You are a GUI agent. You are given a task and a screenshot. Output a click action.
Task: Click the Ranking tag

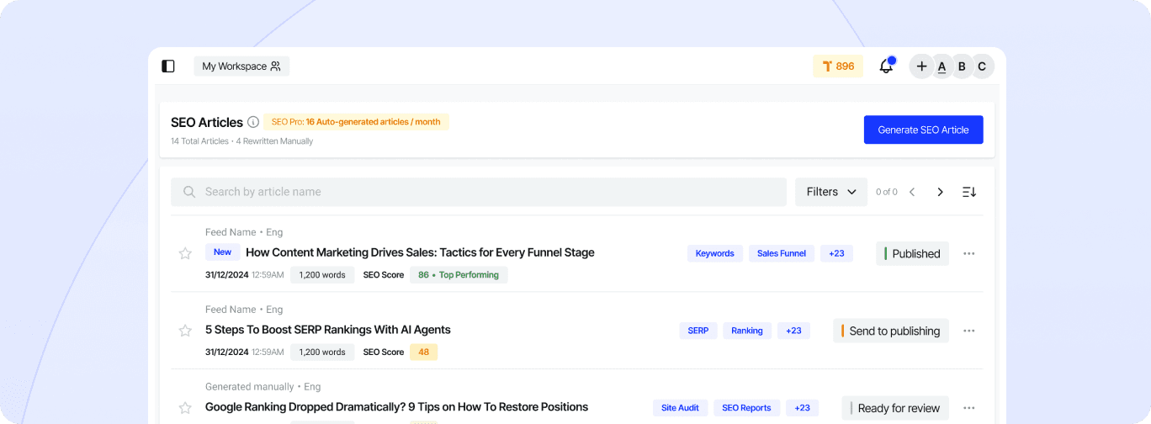[747, 331]
